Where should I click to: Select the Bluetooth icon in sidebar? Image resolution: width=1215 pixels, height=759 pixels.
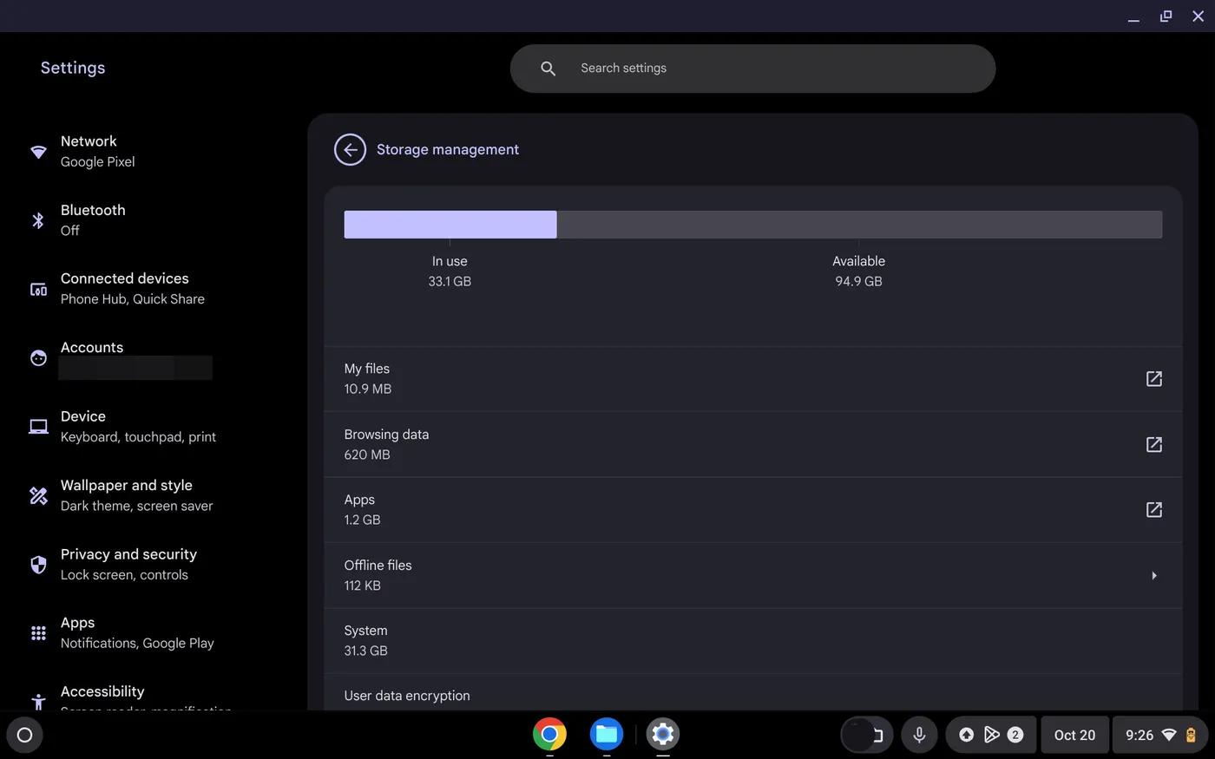pyautogui.click(x=38, y=220)
